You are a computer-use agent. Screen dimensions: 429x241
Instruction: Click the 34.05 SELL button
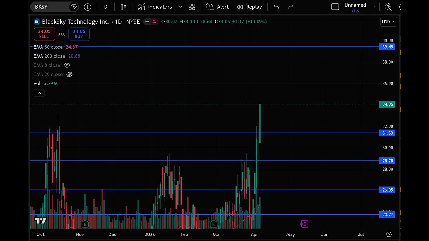click(x=44, y=34)
